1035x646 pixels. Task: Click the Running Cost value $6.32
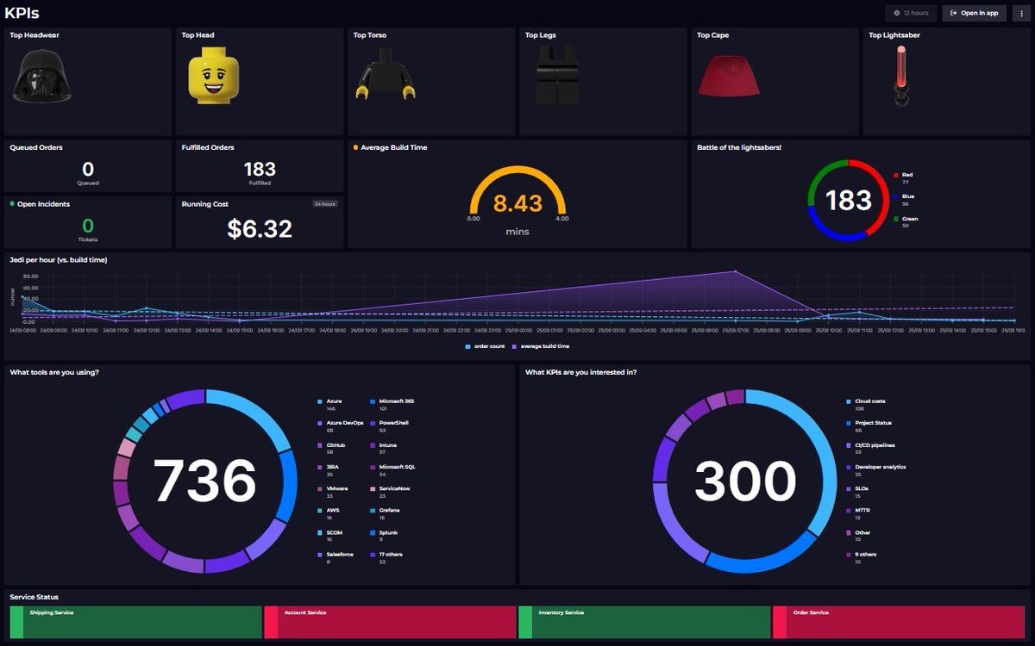coord(260,228)
